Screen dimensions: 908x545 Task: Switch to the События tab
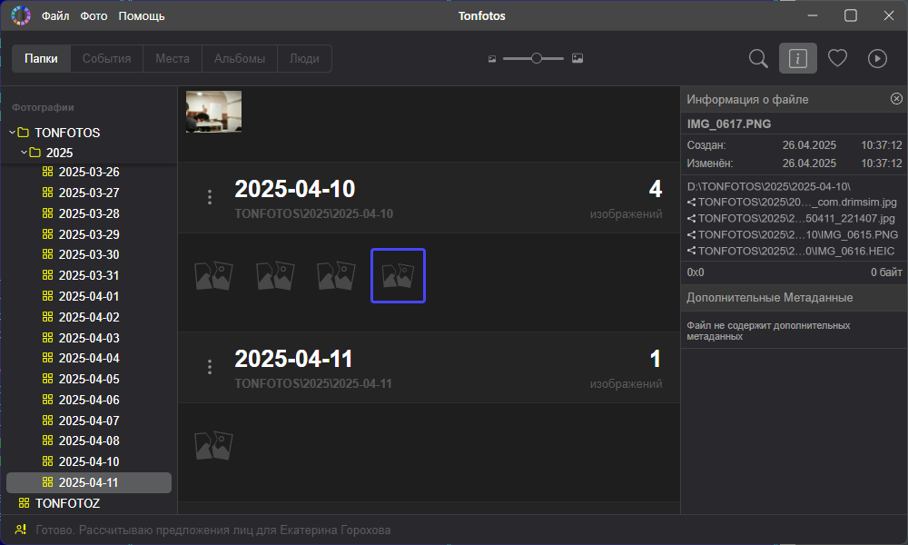tap(106, 58)
